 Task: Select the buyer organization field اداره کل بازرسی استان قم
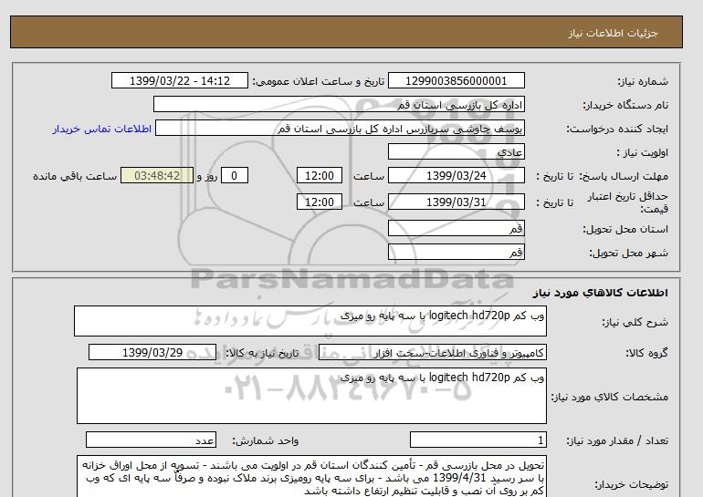point(339,104)
